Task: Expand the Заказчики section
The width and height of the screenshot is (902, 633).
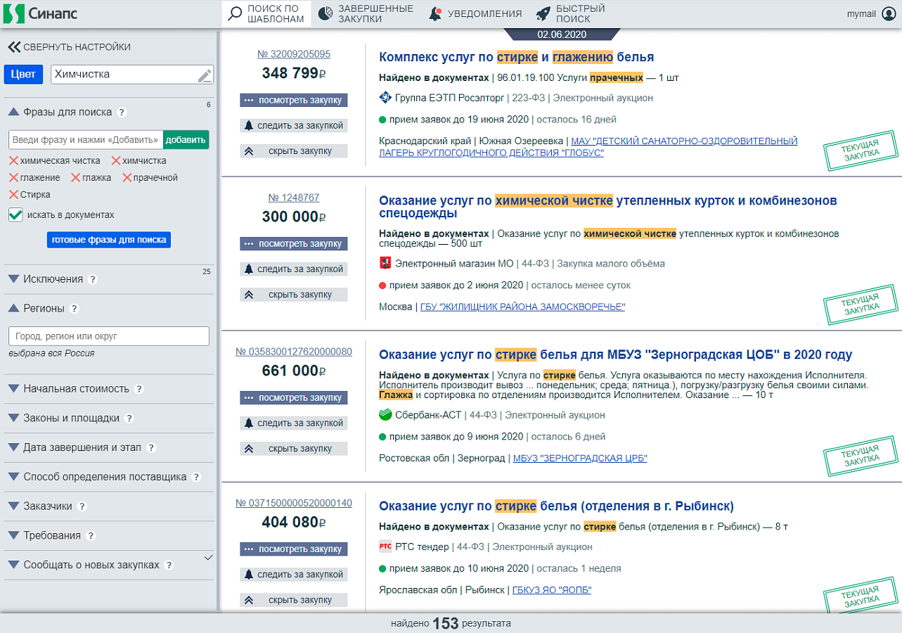Action: pos(13,506)
